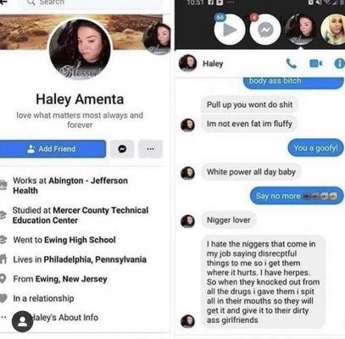Start a video call with Haley
This screenshot has height=339, width=345.
click(x=315, y=64)
